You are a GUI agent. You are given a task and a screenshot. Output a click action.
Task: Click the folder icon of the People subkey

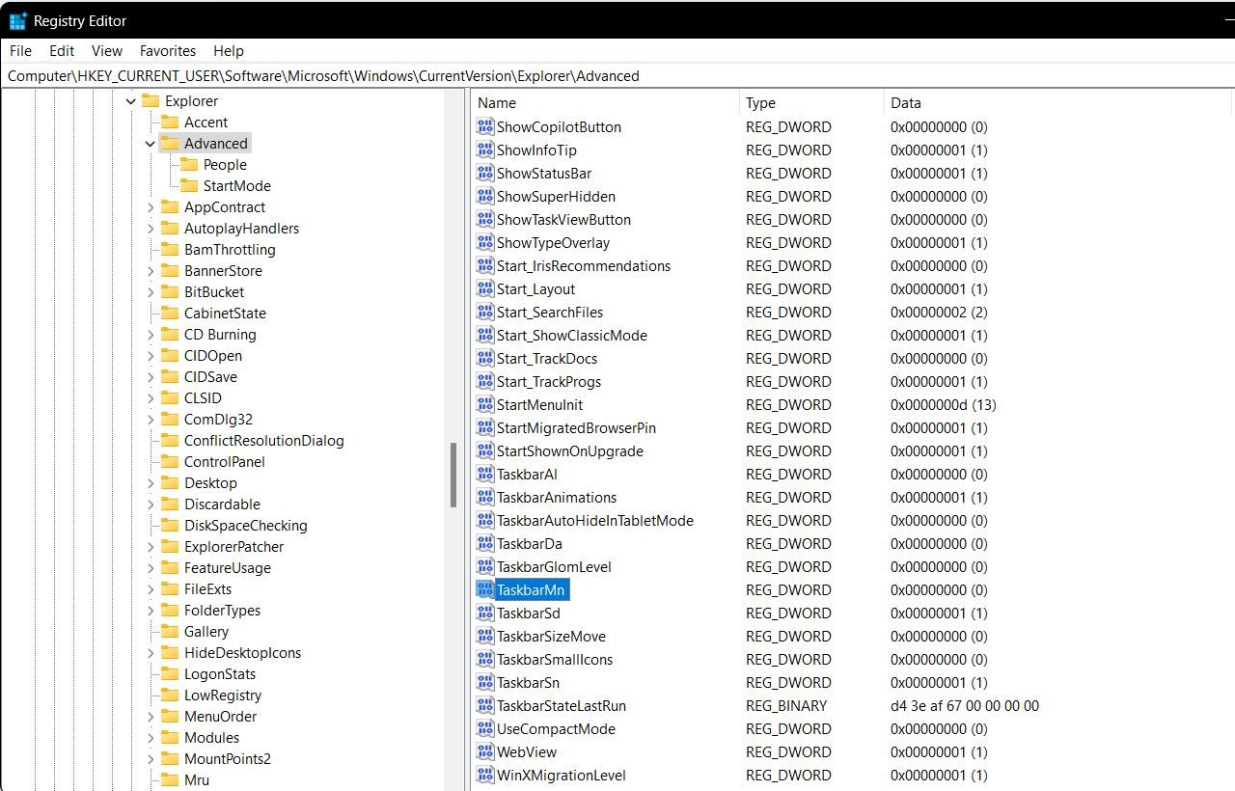click(x=189, y=164)
